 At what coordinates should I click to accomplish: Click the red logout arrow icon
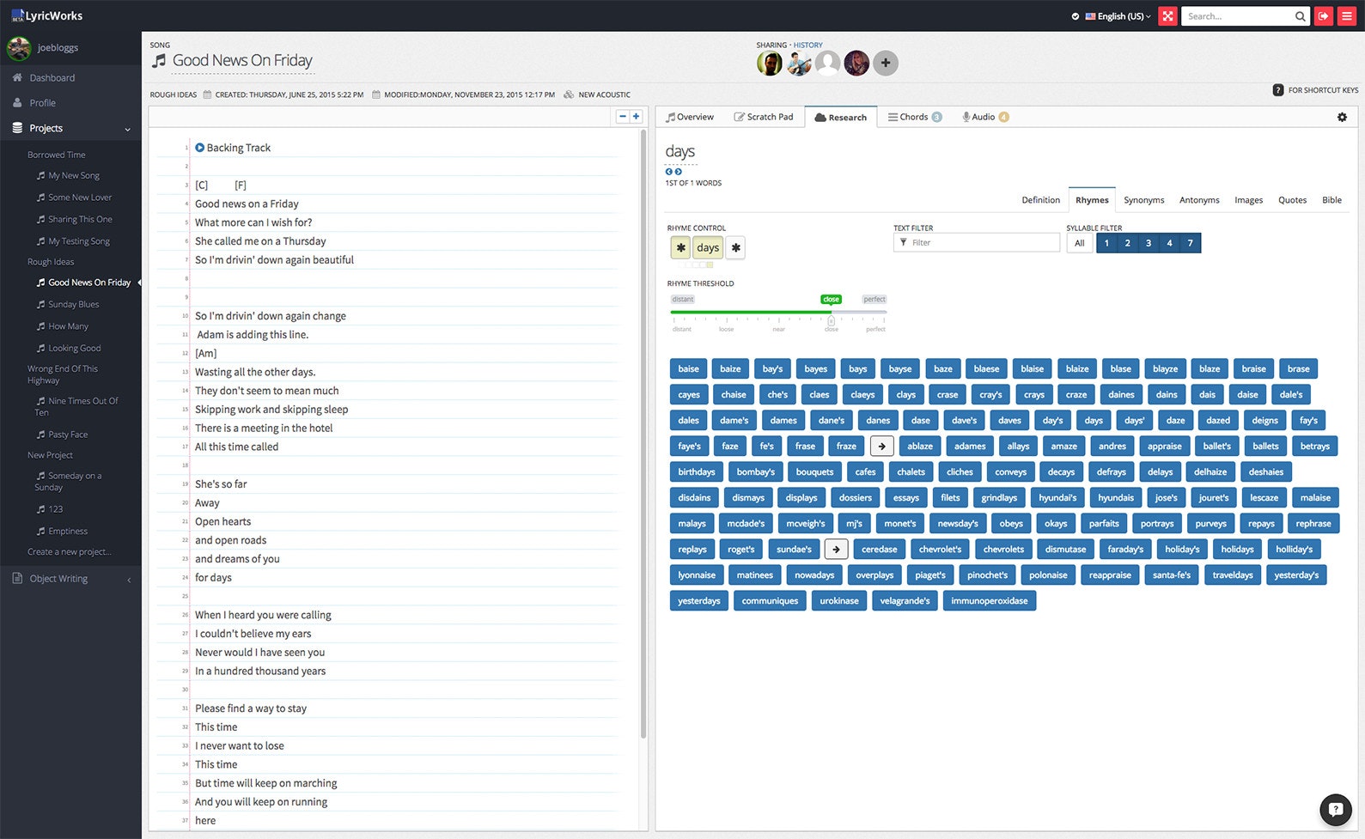(1323, 15)
